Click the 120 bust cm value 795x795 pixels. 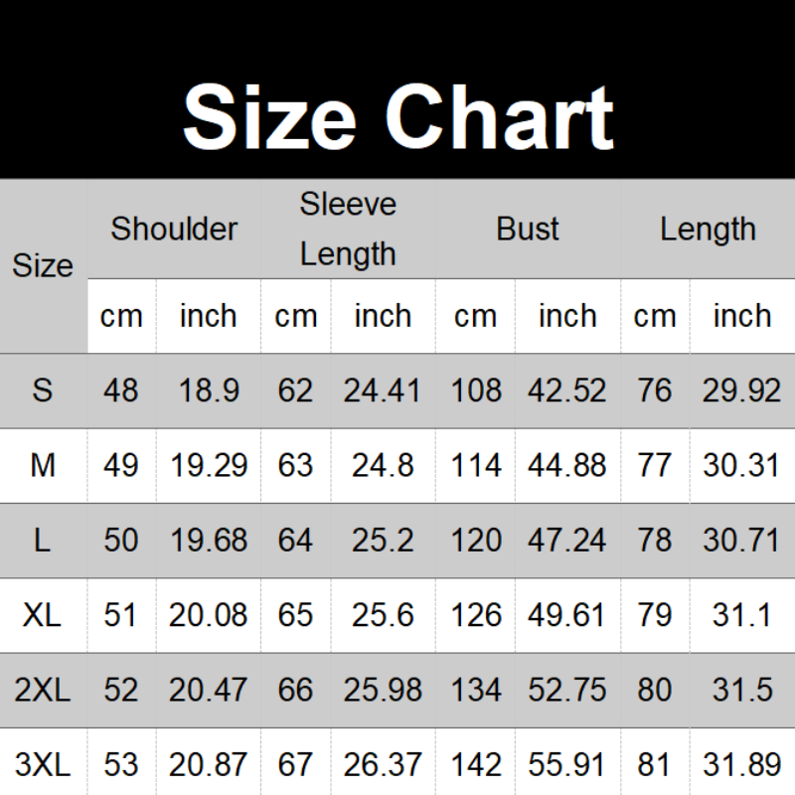(476, 540)
